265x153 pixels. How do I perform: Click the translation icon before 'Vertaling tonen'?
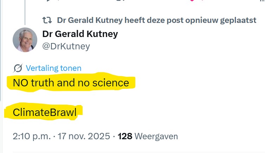(x=18, y=68)
